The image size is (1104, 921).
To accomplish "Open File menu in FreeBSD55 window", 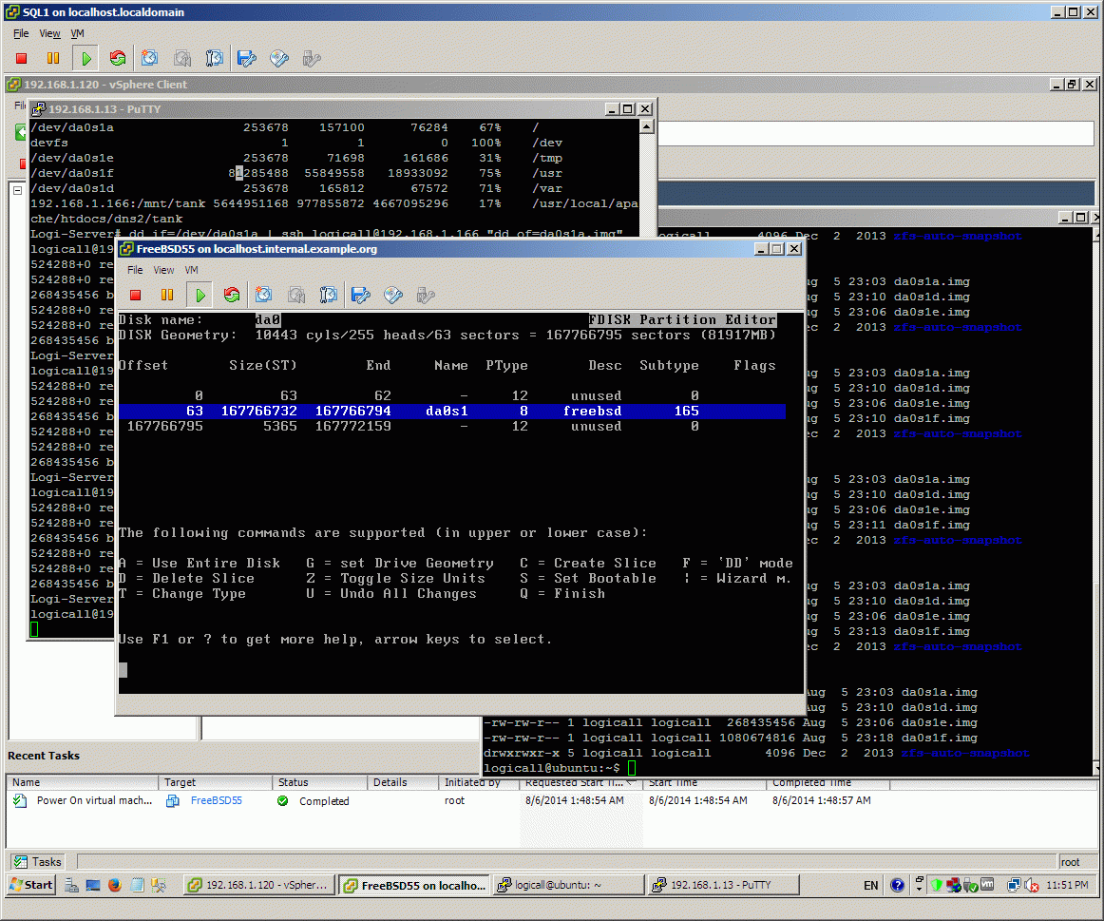I will tap(135, 270).
